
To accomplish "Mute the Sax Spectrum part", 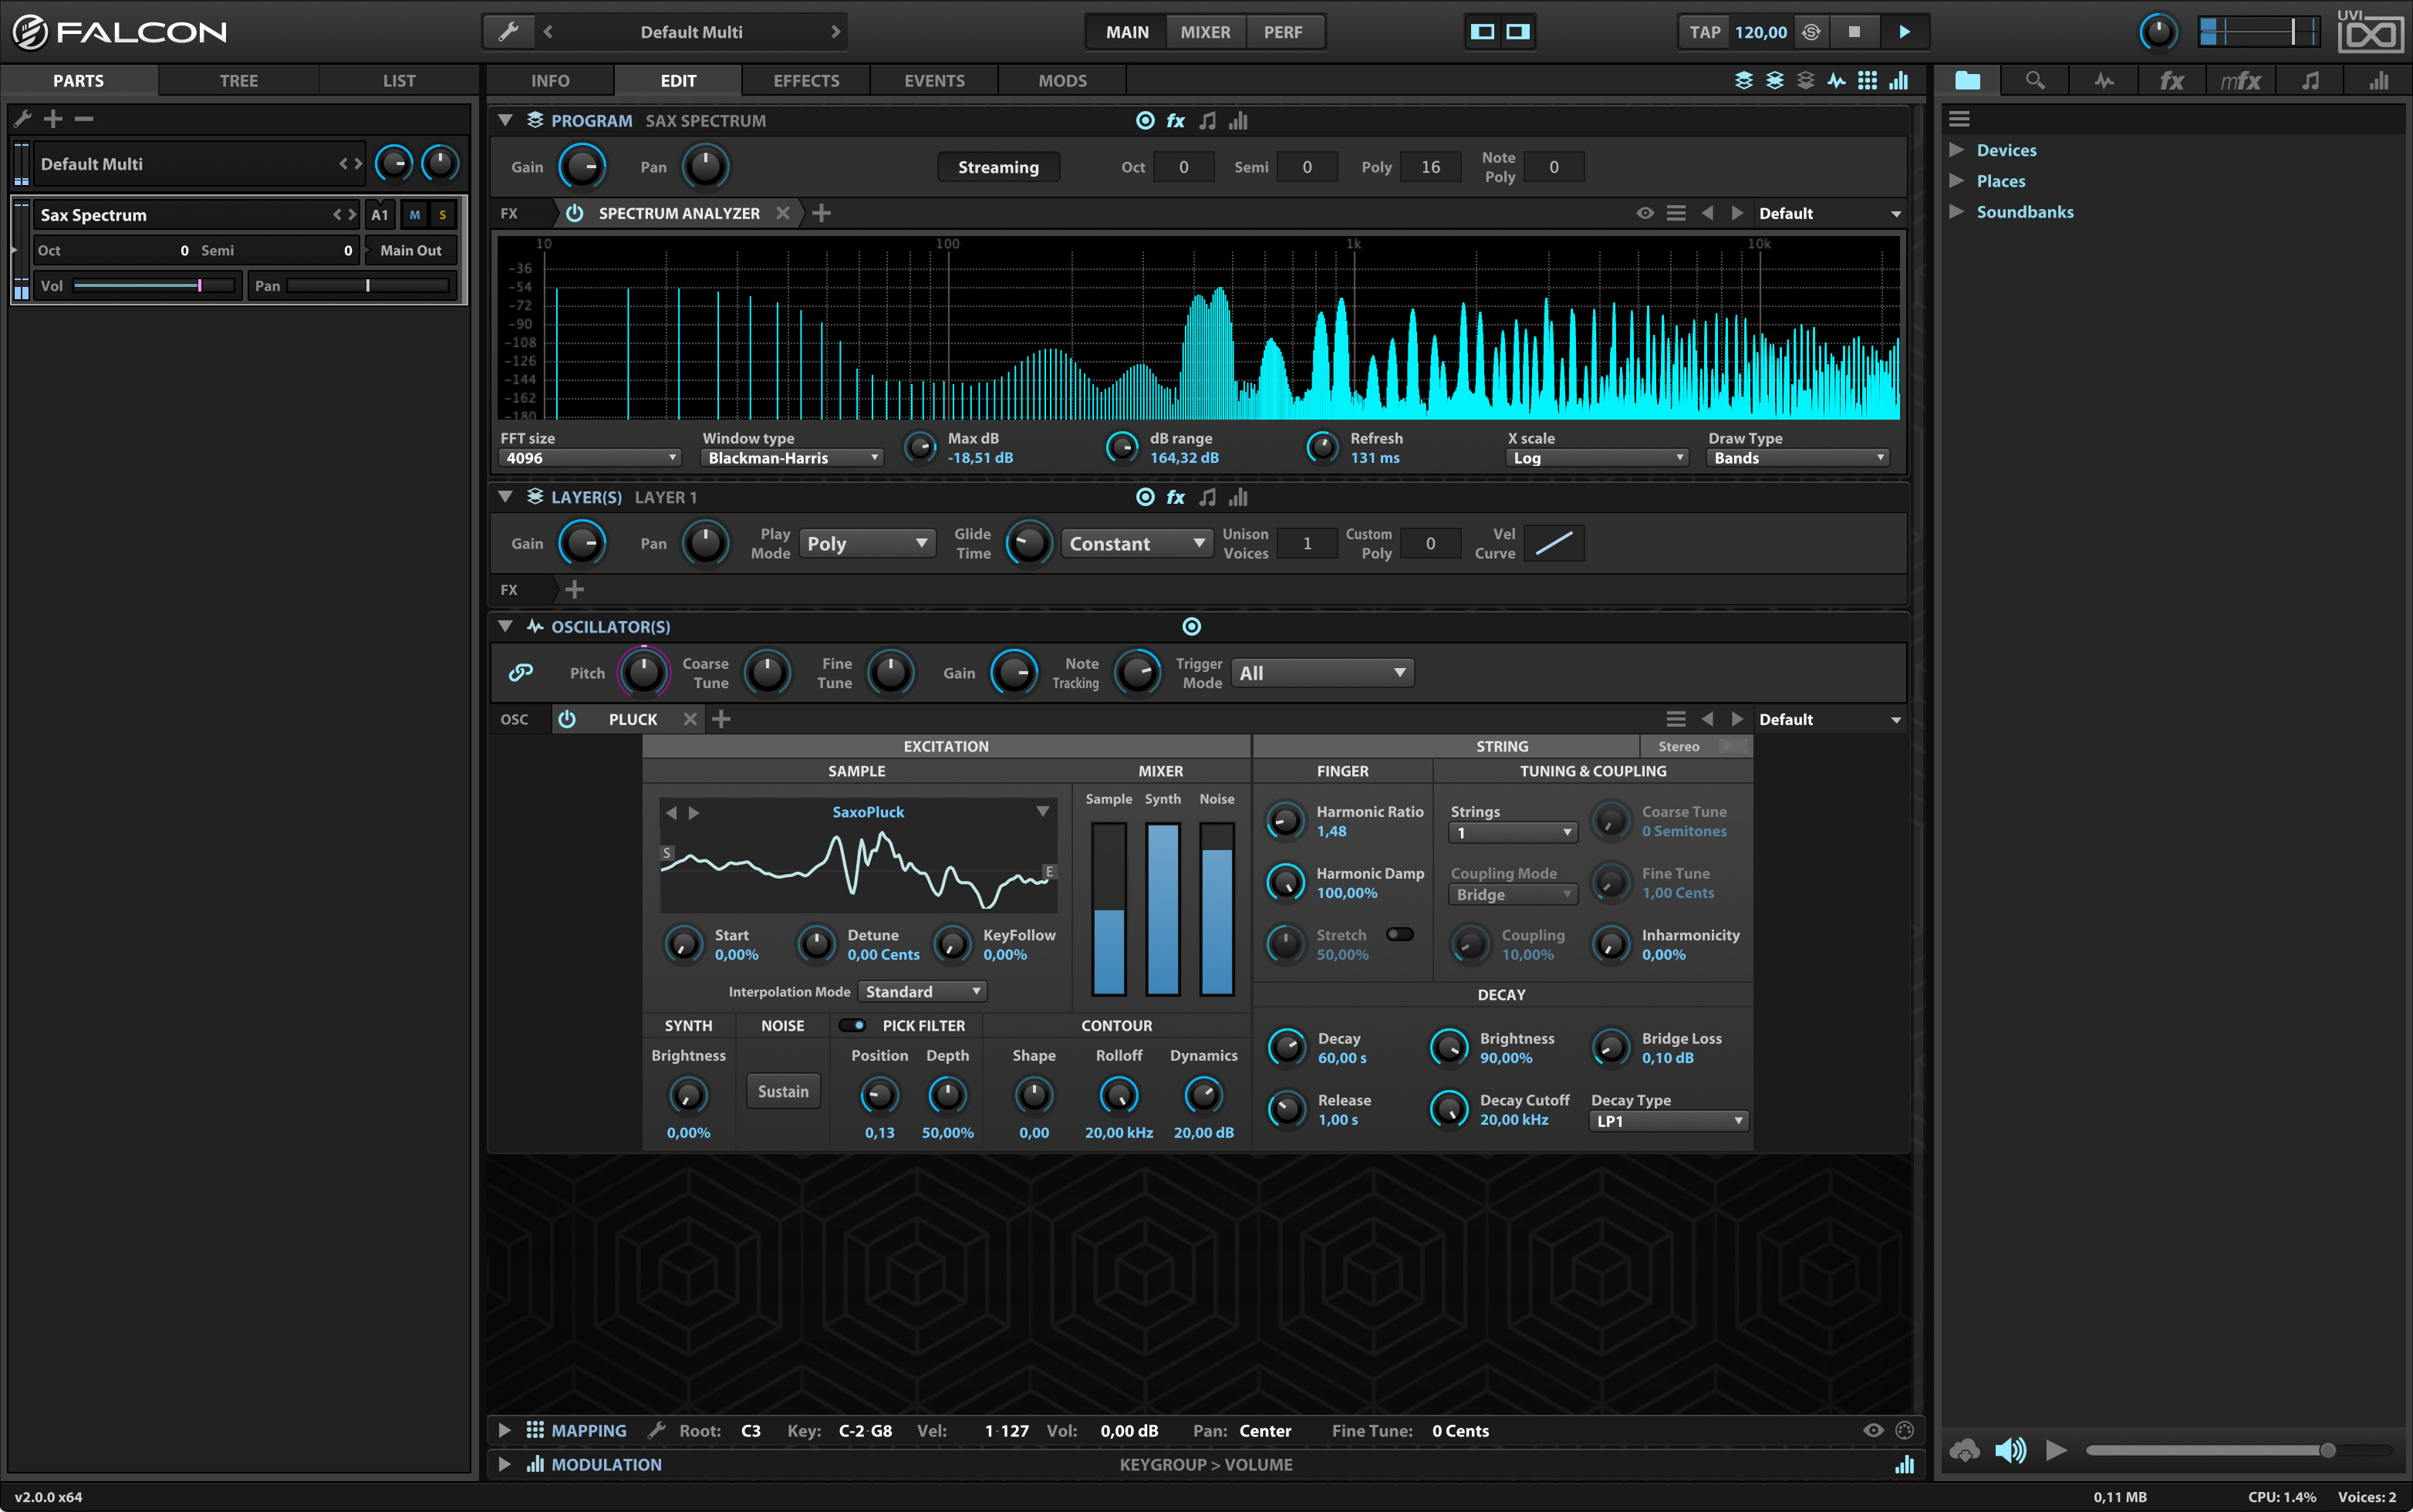I will click(415, 215).
